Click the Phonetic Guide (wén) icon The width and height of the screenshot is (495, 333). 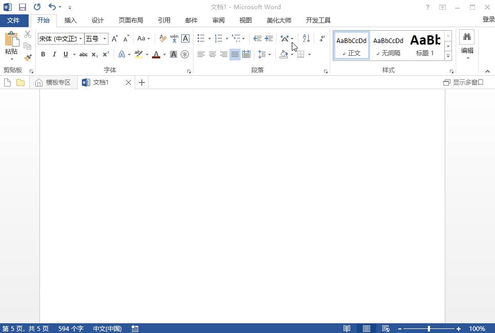tap(174, 38)
